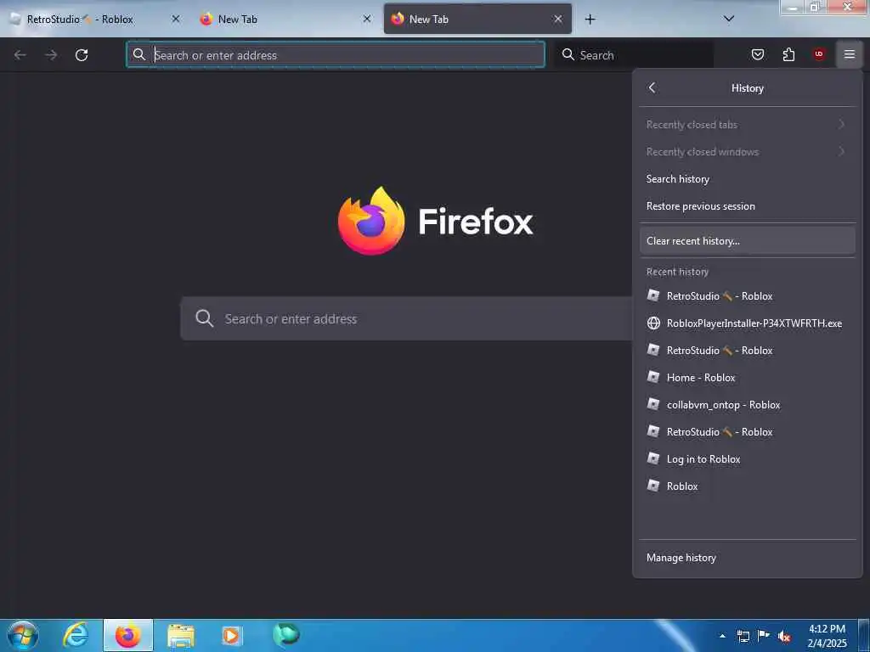Show hidden system tray icons

tap(722, 636)
